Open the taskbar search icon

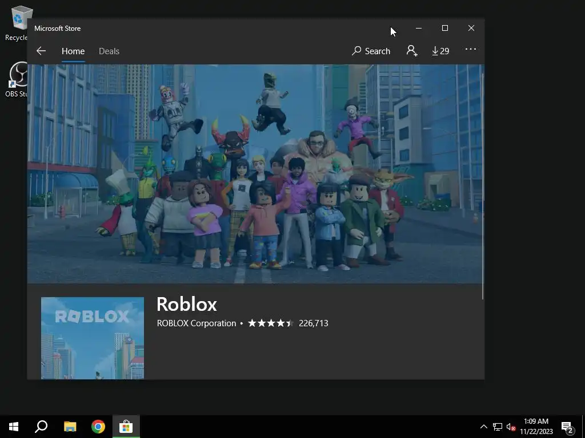41,427
